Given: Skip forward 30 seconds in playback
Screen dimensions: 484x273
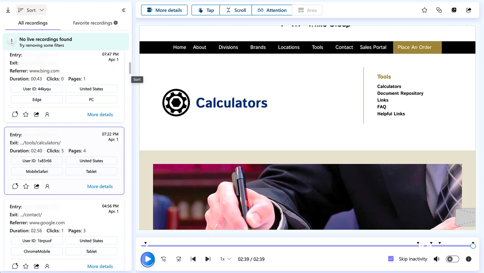Looking at the screenshot, I should 178,259.
